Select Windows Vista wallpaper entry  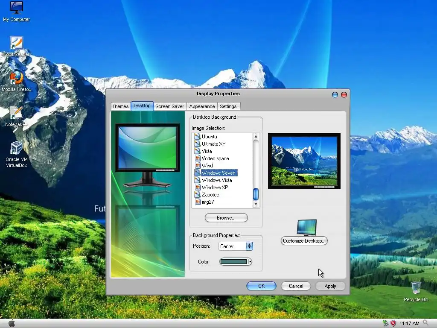pos(217,180)
